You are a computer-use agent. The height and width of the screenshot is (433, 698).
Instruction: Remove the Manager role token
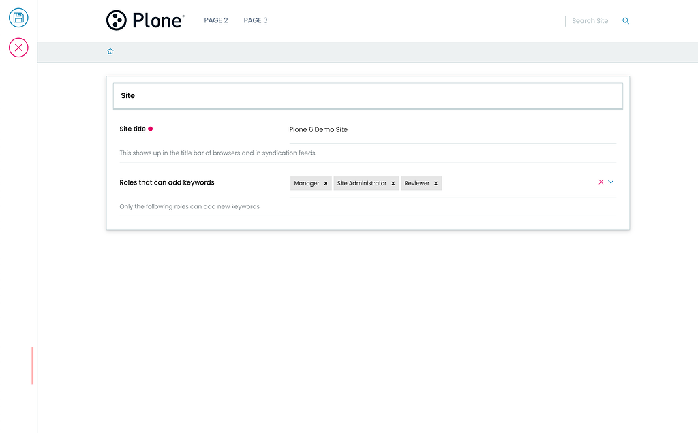click(x=325, y=182)
